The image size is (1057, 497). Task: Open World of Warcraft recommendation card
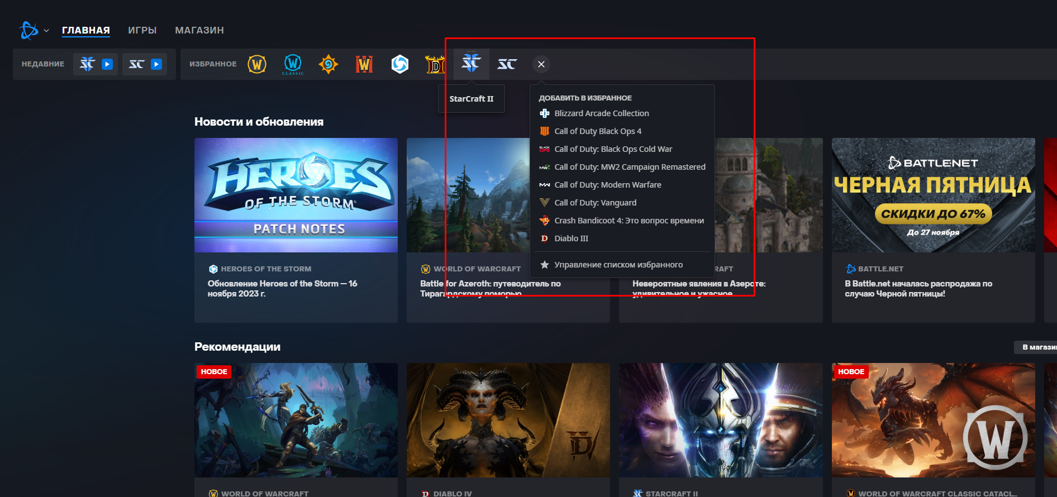coord(296,430)
